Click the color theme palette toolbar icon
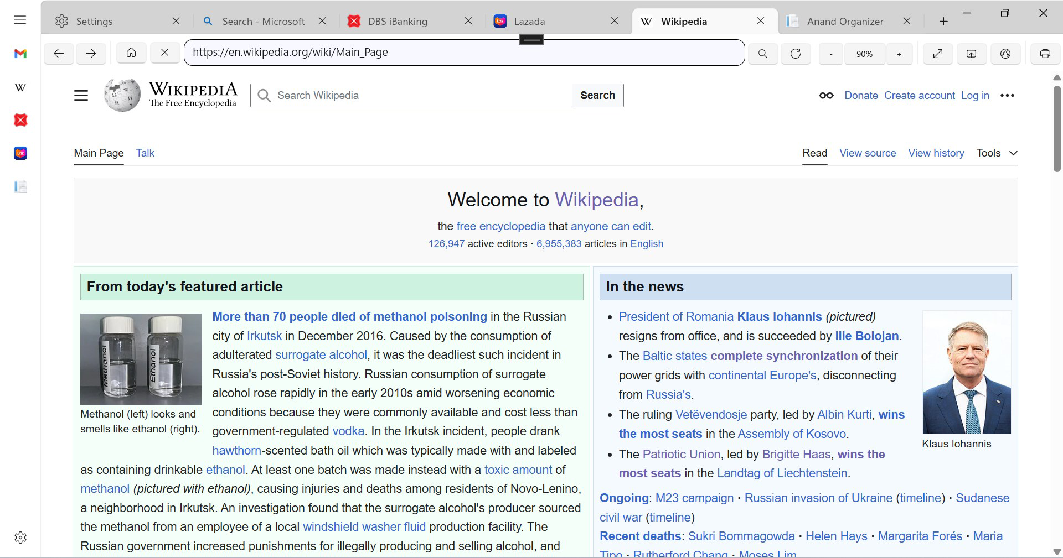 1005,54
